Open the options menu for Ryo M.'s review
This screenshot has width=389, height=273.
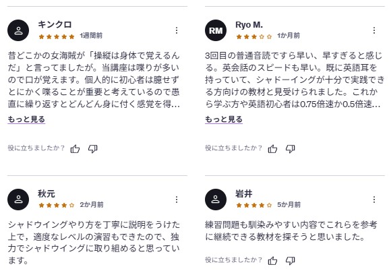tap(374, 30)
